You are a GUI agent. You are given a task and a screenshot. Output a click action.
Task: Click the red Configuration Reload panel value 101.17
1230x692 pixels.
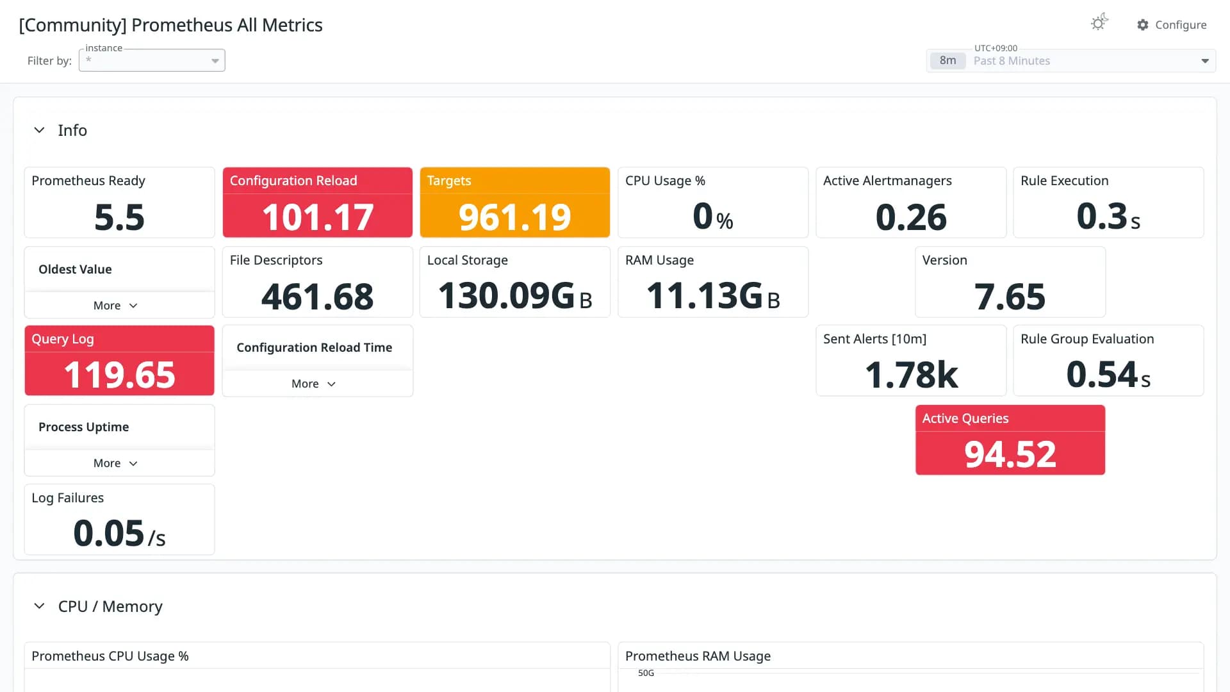point(318,217)
